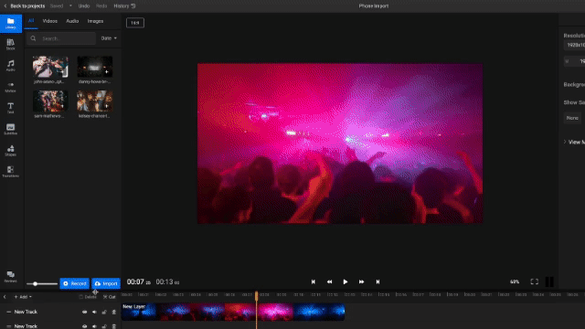Hide the first New Track with eye icon
The width and height of the screenshot is (585, 329).
pyautogui.click(x=85, y=312)
